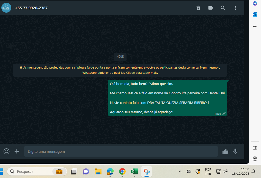Switch to Snipping Tool on the taskbar
Image resolution: width=261 pixels, height=178 pixels.
click(x=147, y=171)
